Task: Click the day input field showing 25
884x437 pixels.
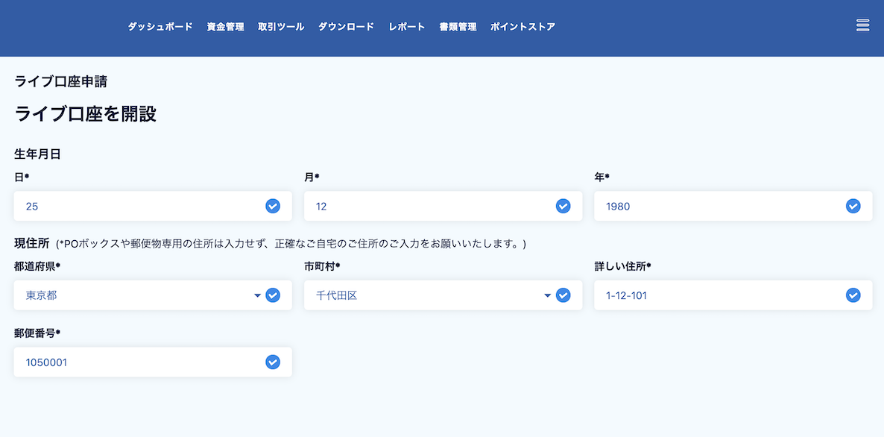Action: [153, 206]
